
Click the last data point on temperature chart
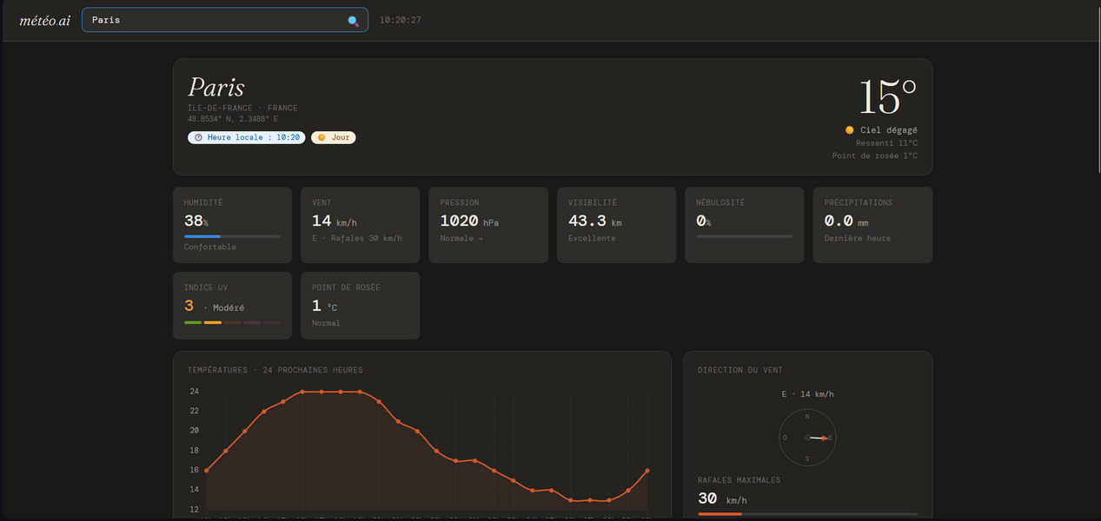[x=647, y=471]
